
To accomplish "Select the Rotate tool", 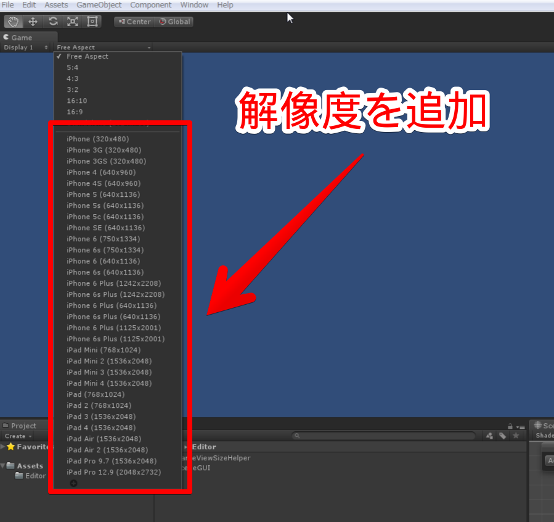I will (x=53, y=22).
